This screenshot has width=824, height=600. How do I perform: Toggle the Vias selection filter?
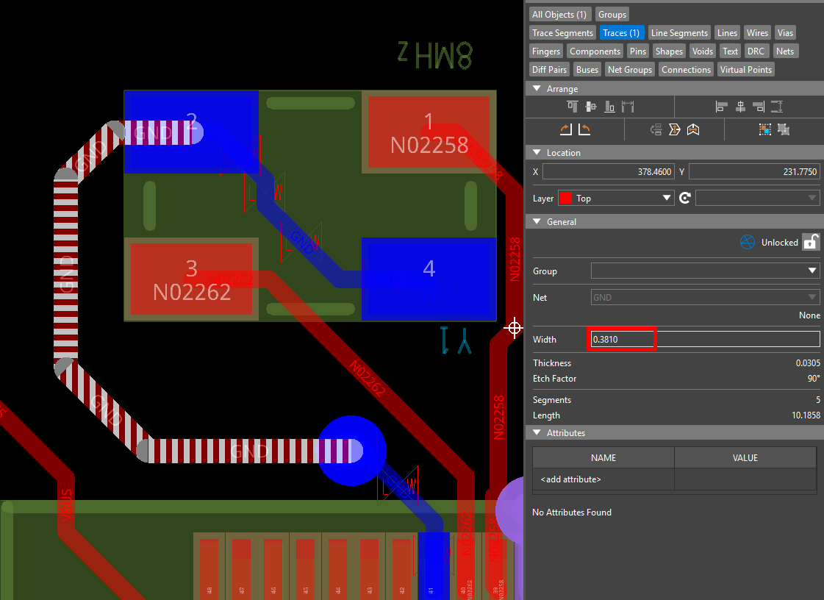point(785,33)
